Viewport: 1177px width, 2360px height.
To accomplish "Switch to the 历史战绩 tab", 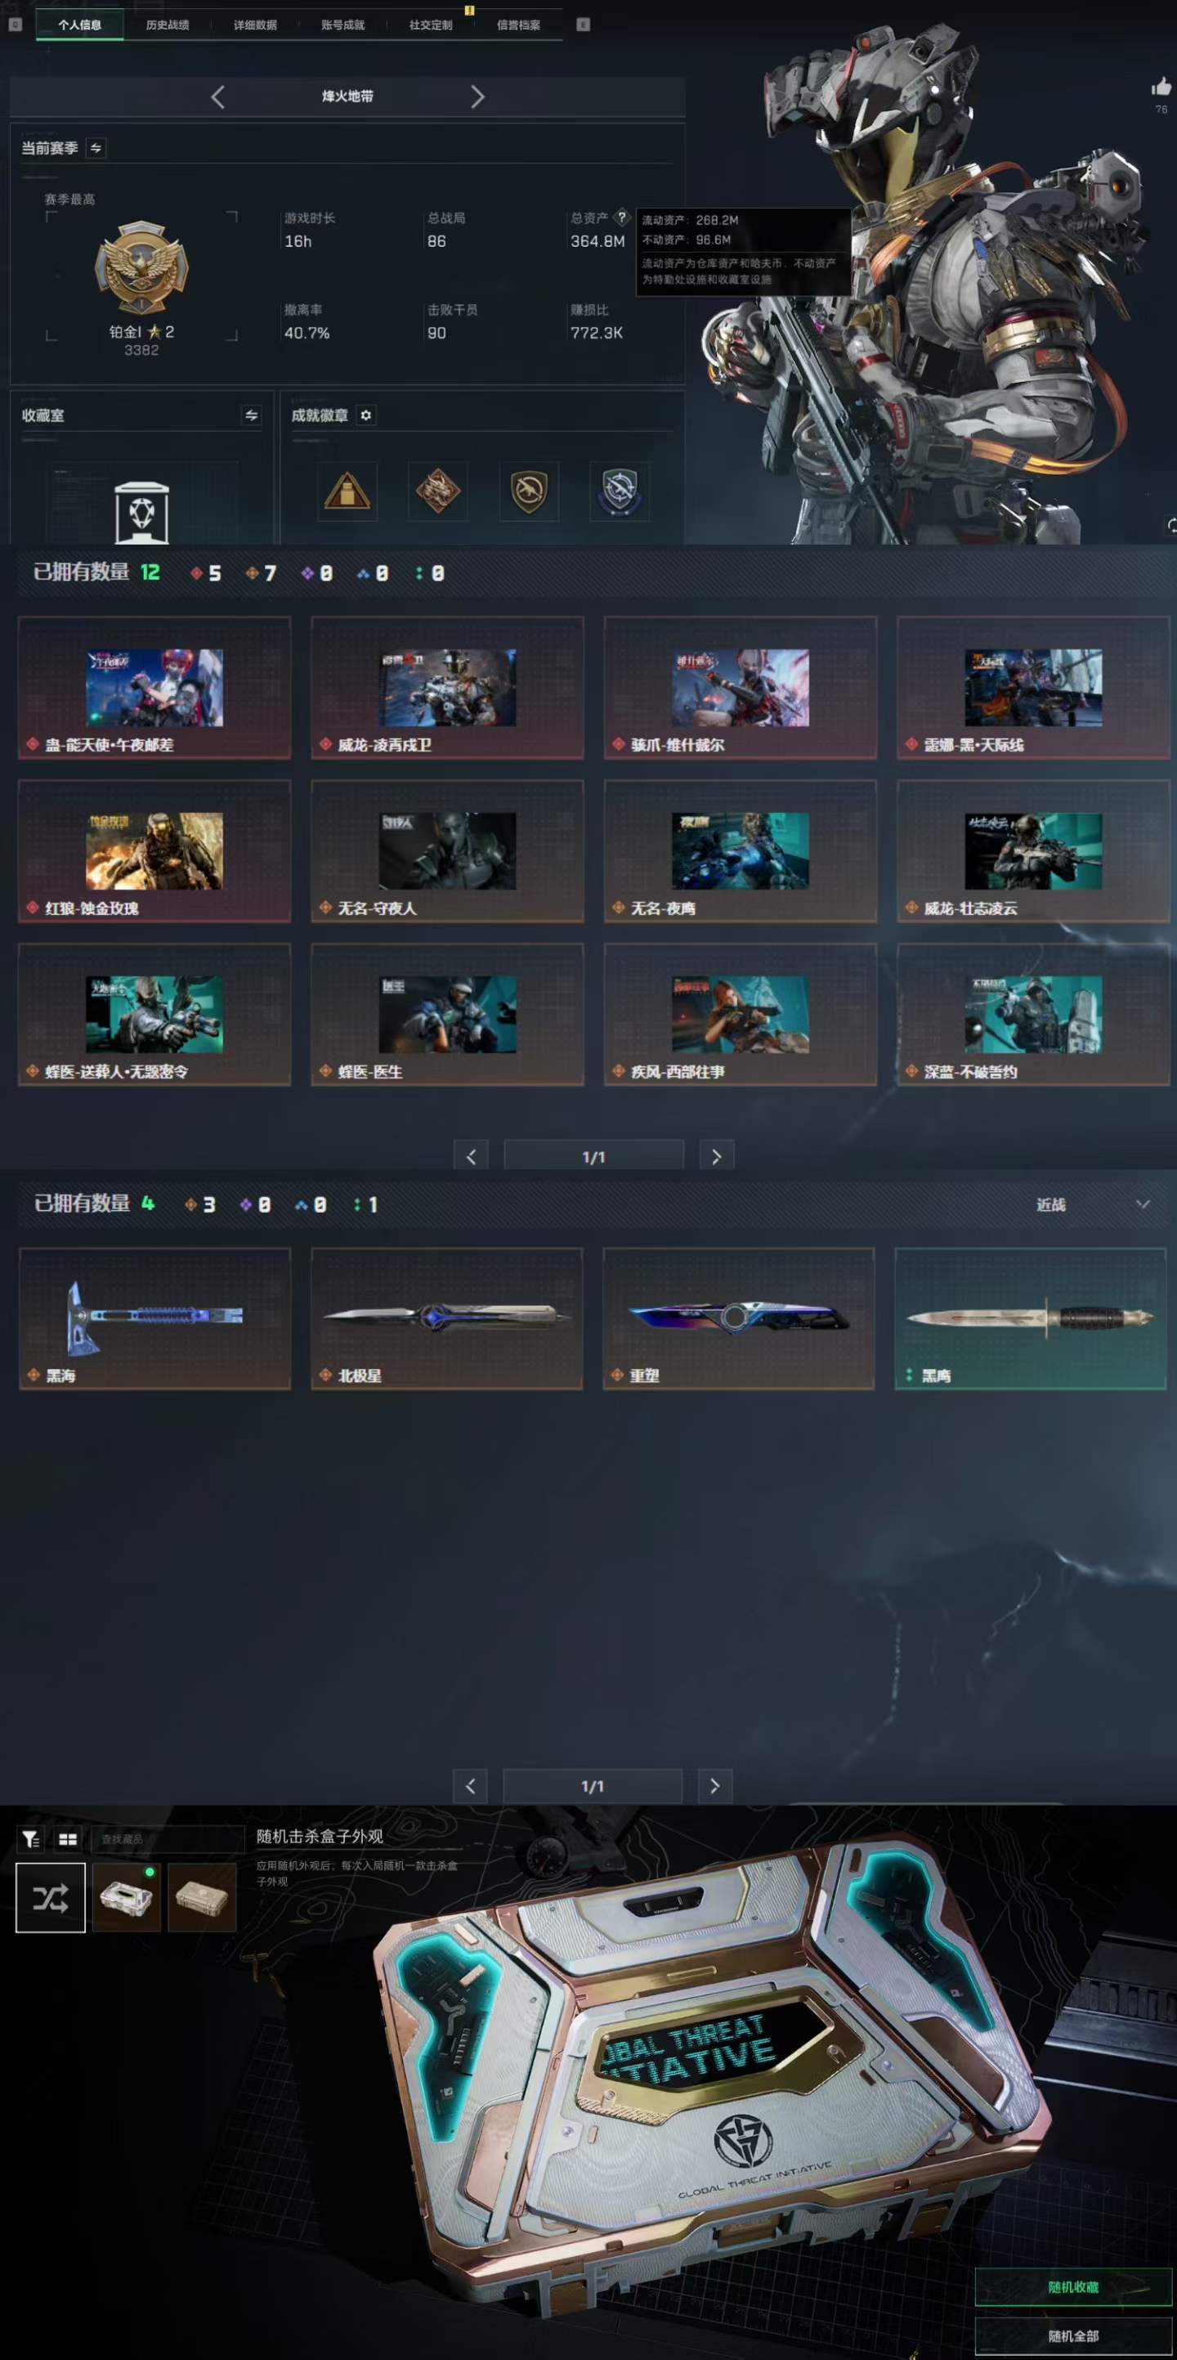I will tap(168, 25).
